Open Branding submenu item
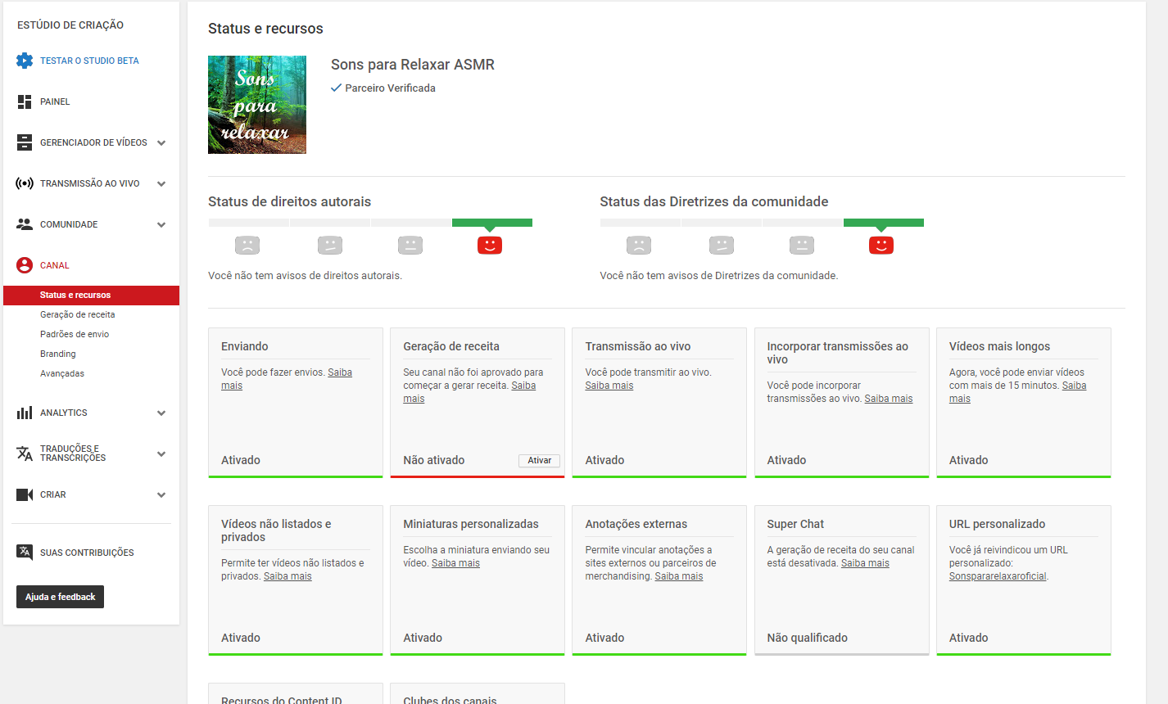This screenshot has height=704, width=1168. pos(58,354)
